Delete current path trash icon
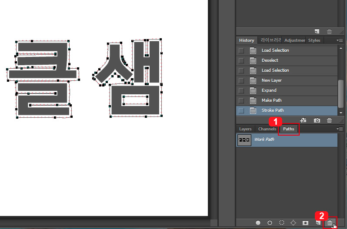 click(330, 223)
